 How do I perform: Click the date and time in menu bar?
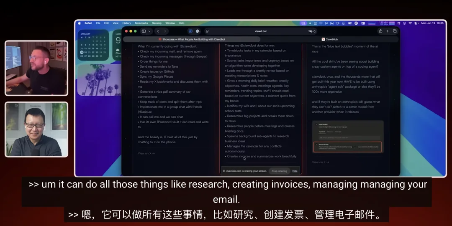432,23
